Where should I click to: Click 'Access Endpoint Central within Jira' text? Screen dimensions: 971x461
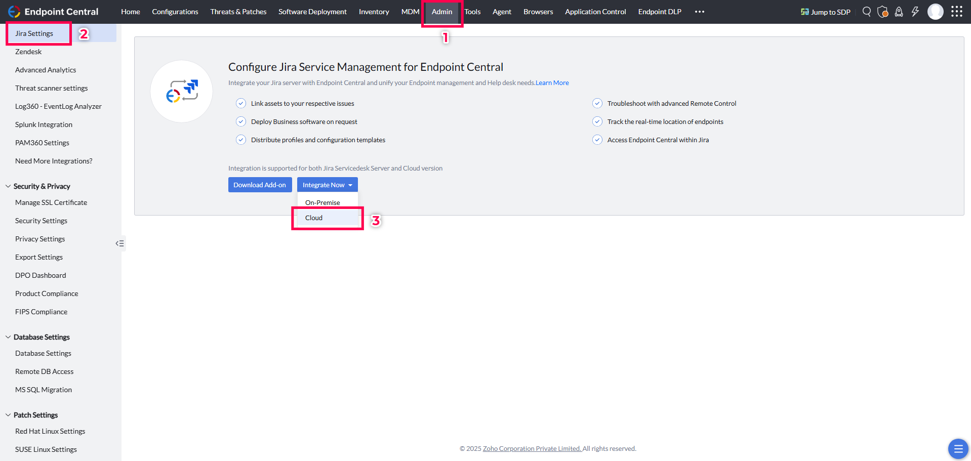coord(658,140)
